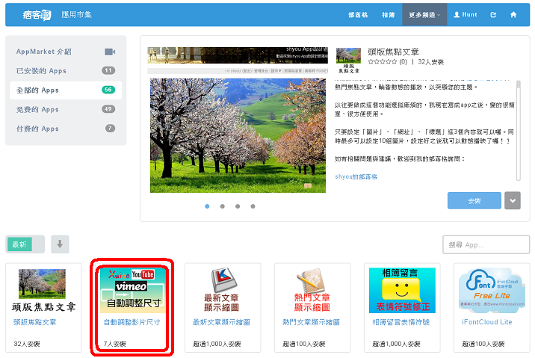Open the 相簿 menu item

[x=389, y=15]
